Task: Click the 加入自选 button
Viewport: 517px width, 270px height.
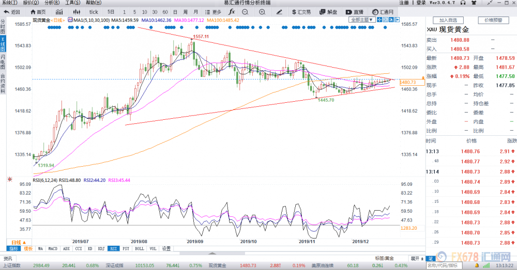Action: point(448,20)
